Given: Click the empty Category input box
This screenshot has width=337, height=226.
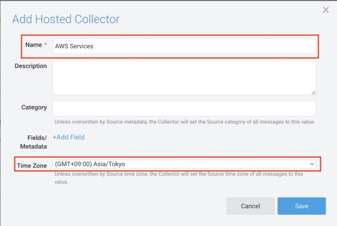Looking at the screenshot, I should (x=184, y=109).
